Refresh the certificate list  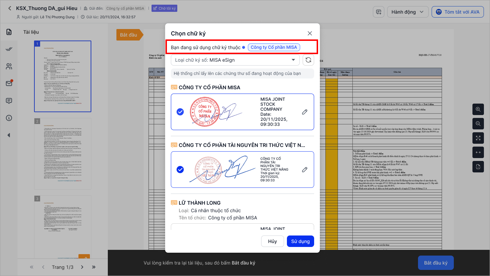click(308, 60)
